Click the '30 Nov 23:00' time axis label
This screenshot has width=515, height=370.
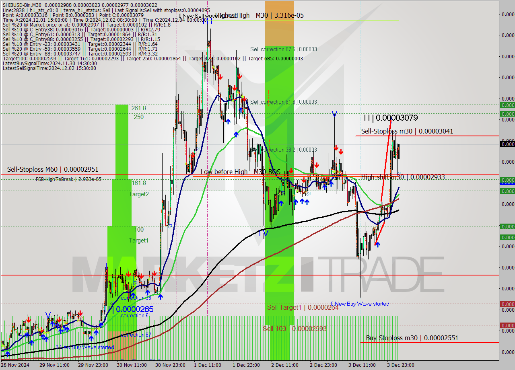[x=171, y=365]
